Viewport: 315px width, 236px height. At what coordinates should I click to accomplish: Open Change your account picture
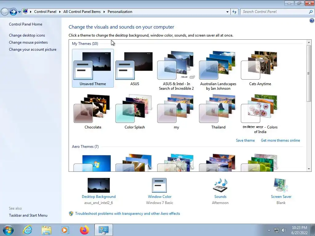[33, 49]
